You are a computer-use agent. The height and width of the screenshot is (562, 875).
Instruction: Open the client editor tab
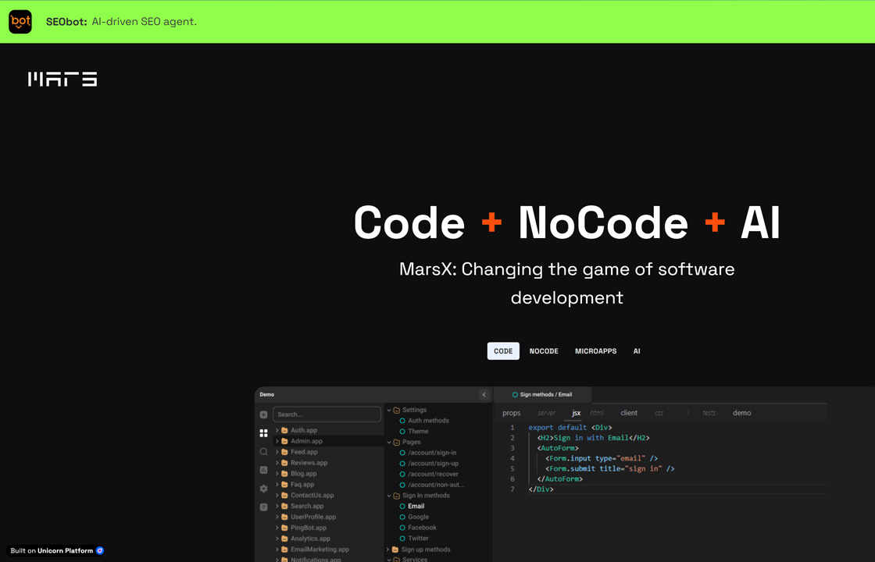click(x=629, y=413)
